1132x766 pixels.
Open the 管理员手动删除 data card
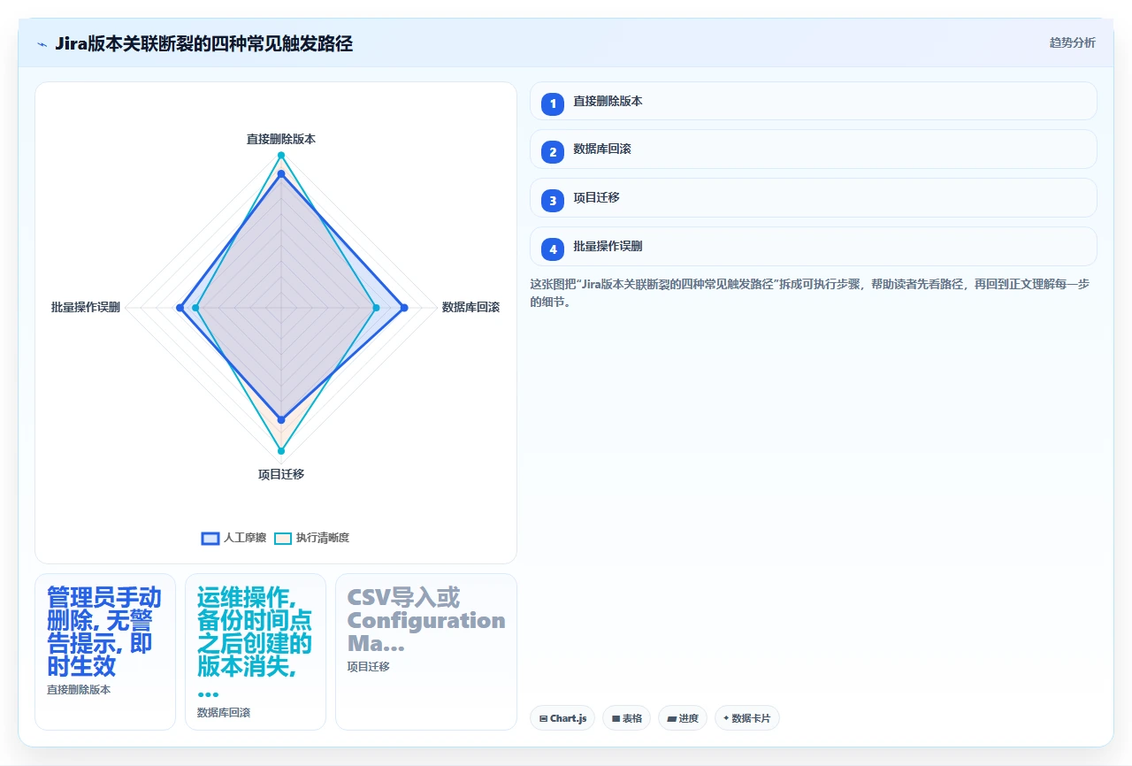click(105, 652)
